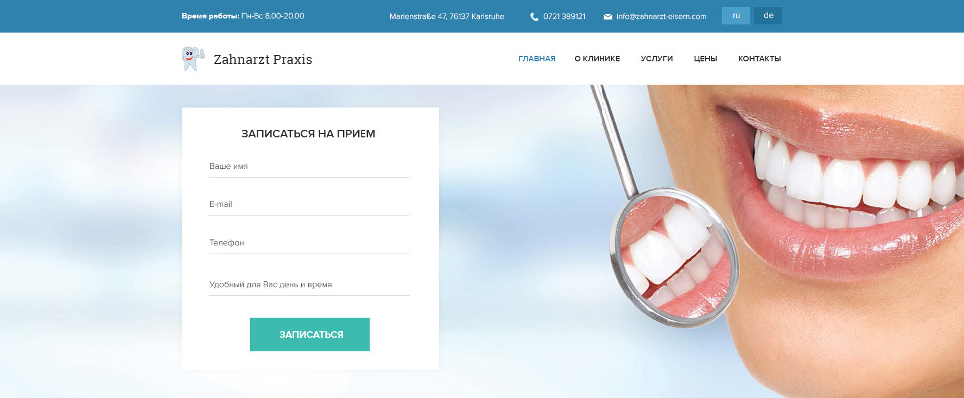
Task: Click the phone handset icon
Action: tap(534, 17)
